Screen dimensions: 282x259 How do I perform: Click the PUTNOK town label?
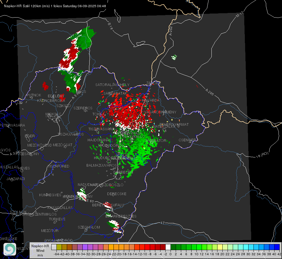(x=34, y=95)
